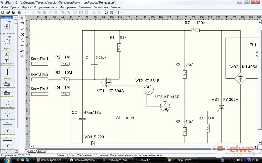Screen dimensions: 262x163
Task: Open the Правка menu
Action: pos(15,7)
